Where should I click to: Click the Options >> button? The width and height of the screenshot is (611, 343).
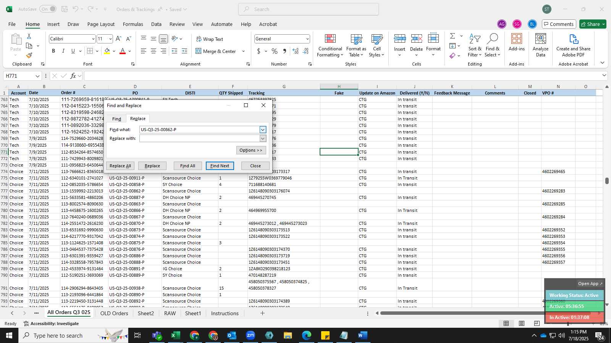(x=251, y=150)
